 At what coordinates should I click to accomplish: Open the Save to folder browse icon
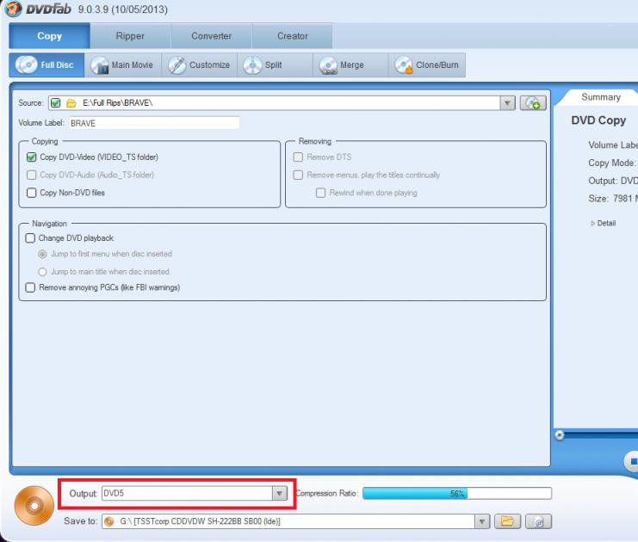(507, 521)
